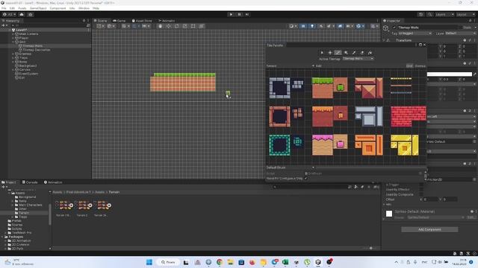Viewport: 478px width, 268px height.
Task: Collapse the Grid object in Hierarchy
Action: (13, 42)
